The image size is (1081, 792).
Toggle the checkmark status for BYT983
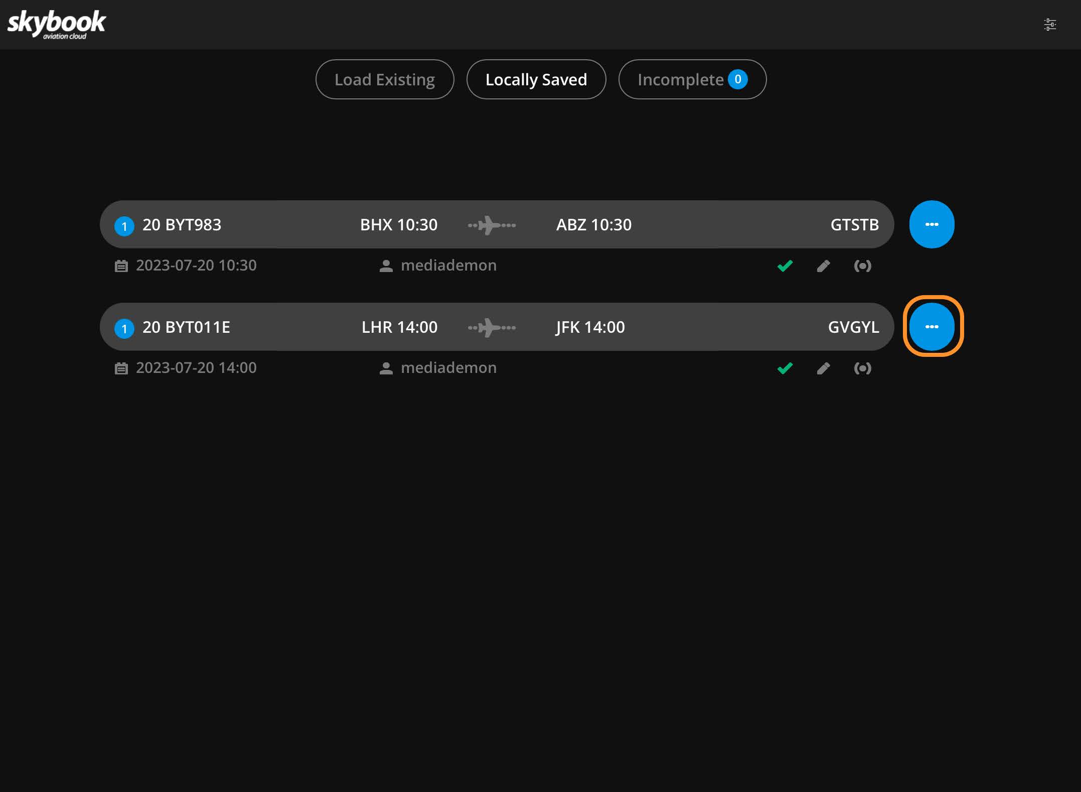click(x=785, y=266)
